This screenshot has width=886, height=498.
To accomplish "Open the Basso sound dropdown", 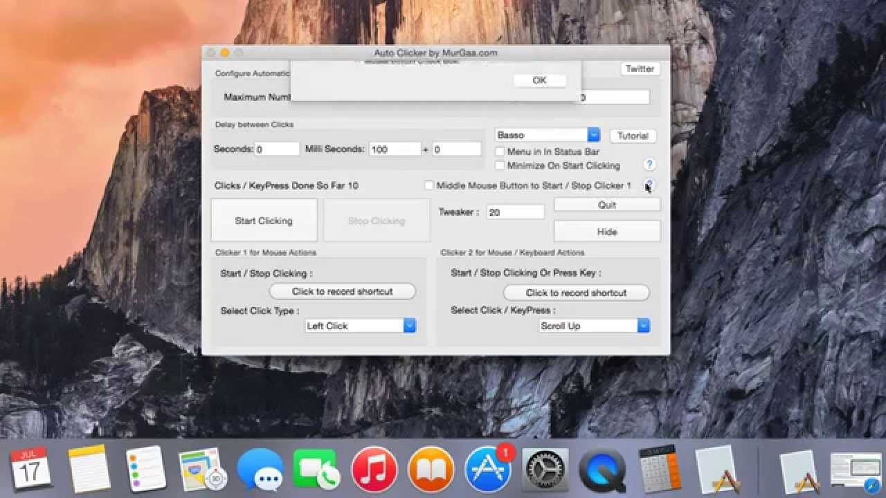I will [x=548, y=135].
